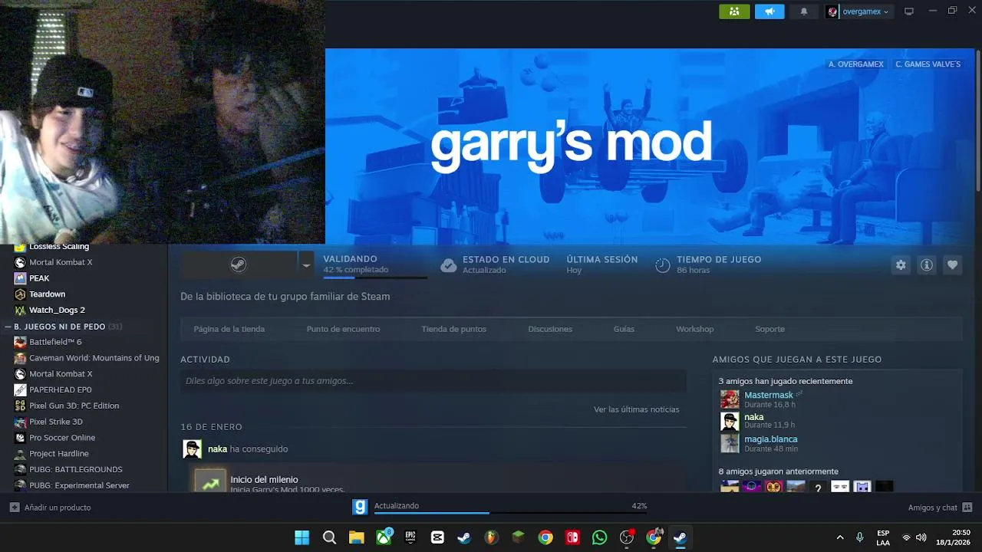Switch to Big Picture mode monitor icon
This screenshot has width=982, height=552.
coord(909,11)
